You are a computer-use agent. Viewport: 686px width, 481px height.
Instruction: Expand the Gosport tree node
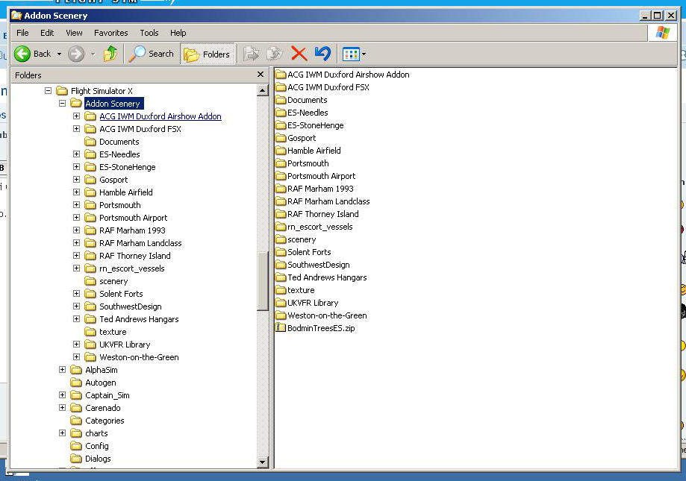pyautogui.click(x=77, y=180)
